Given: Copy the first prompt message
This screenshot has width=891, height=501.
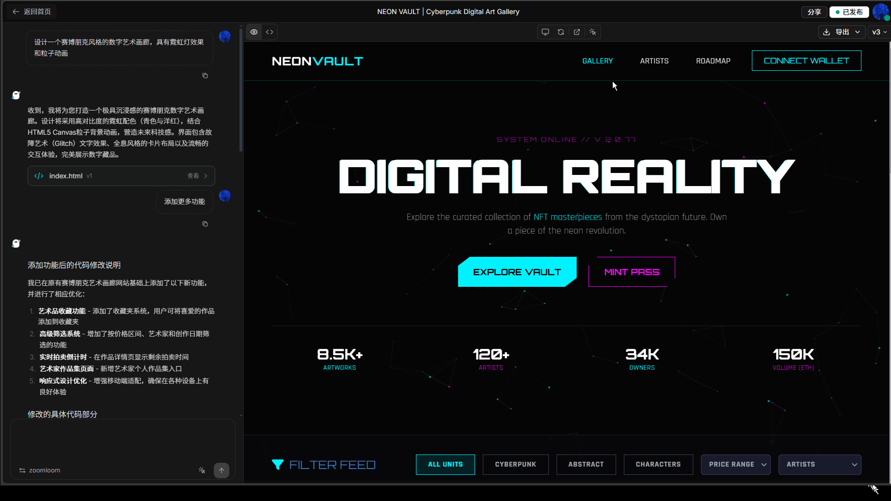Looking at the screenshot, I should (205, 76).
